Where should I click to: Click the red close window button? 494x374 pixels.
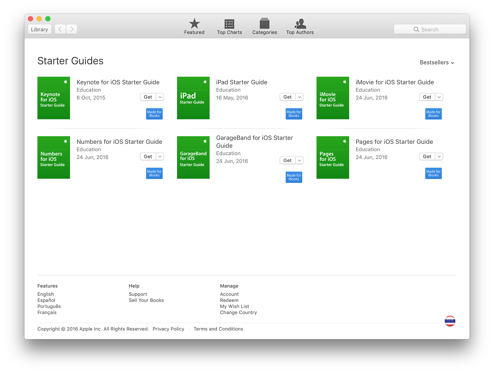(x=30, y=19)
